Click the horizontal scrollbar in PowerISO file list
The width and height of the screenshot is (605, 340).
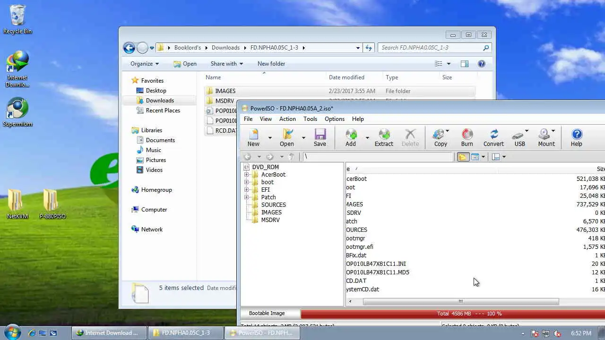461,301
